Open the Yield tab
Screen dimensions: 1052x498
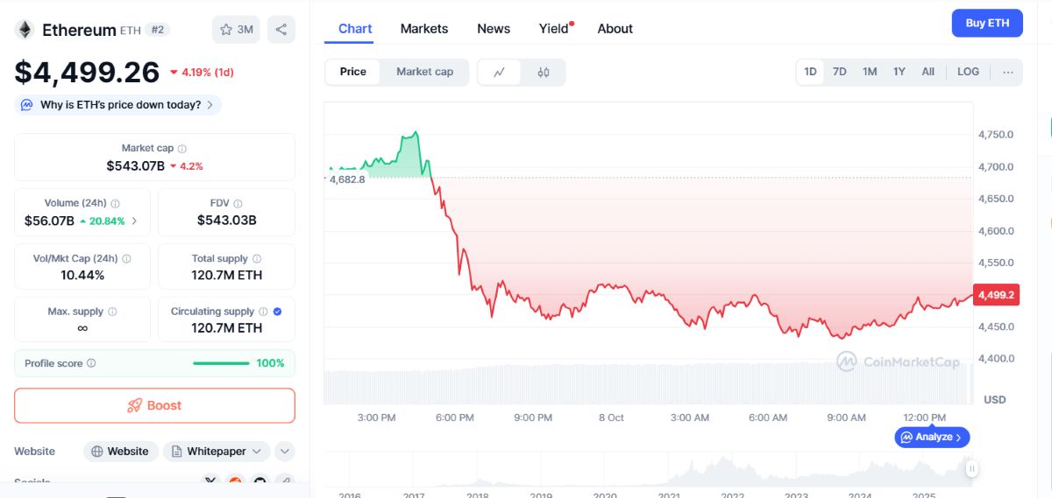554,29
